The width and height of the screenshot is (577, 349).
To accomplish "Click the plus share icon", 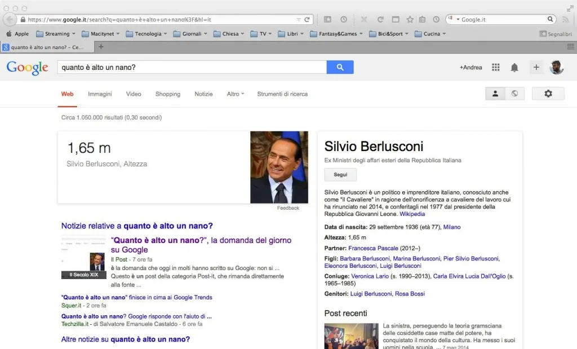I will [x=536, y=67].
